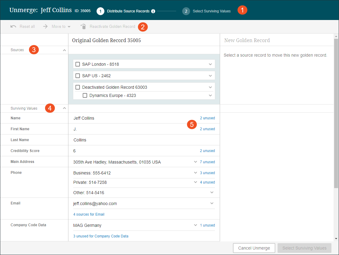Click step 1 circle in wizard header
The image size is (339, 255).
100,11
